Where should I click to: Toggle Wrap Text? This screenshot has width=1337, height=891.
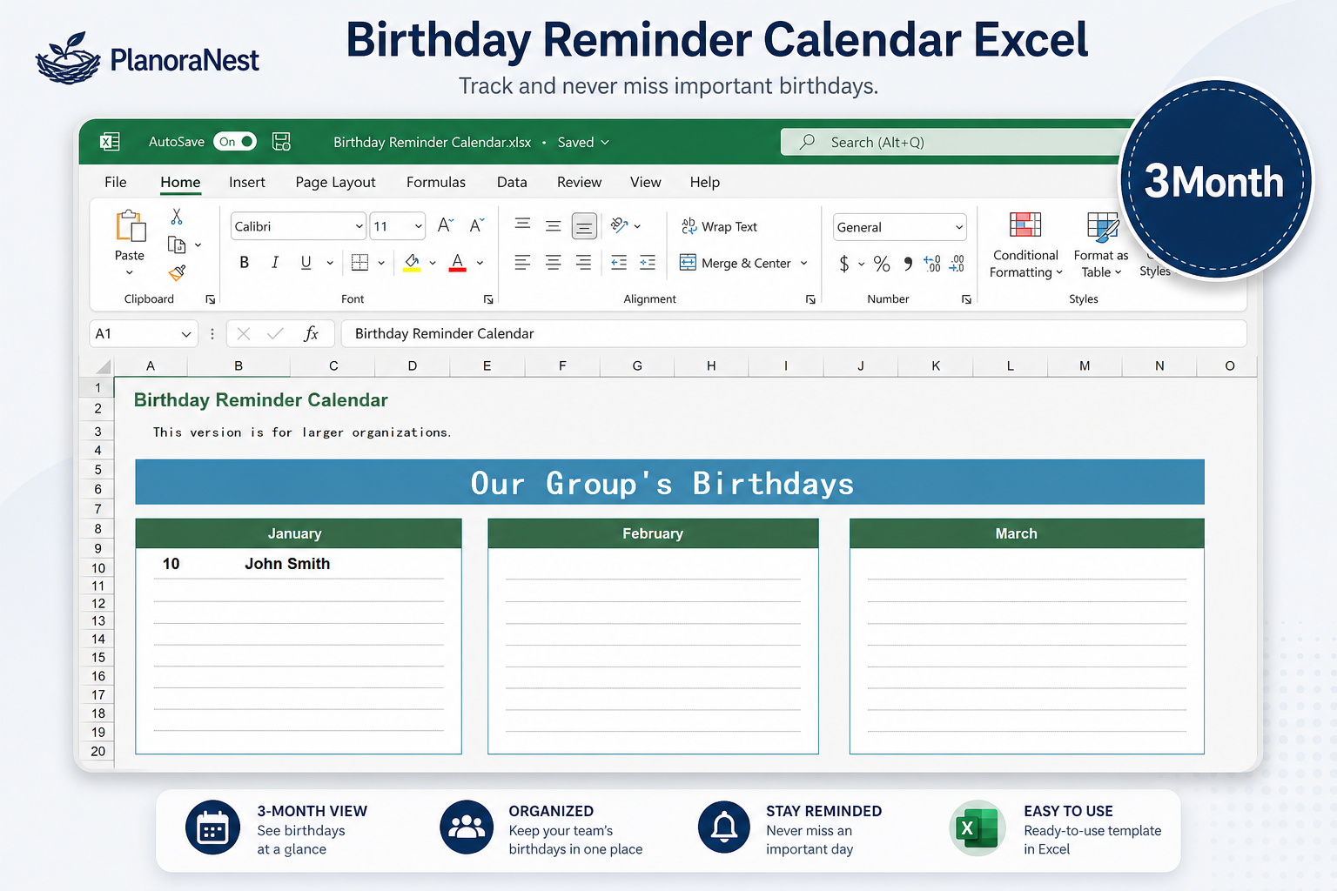(x=719, y=226)
